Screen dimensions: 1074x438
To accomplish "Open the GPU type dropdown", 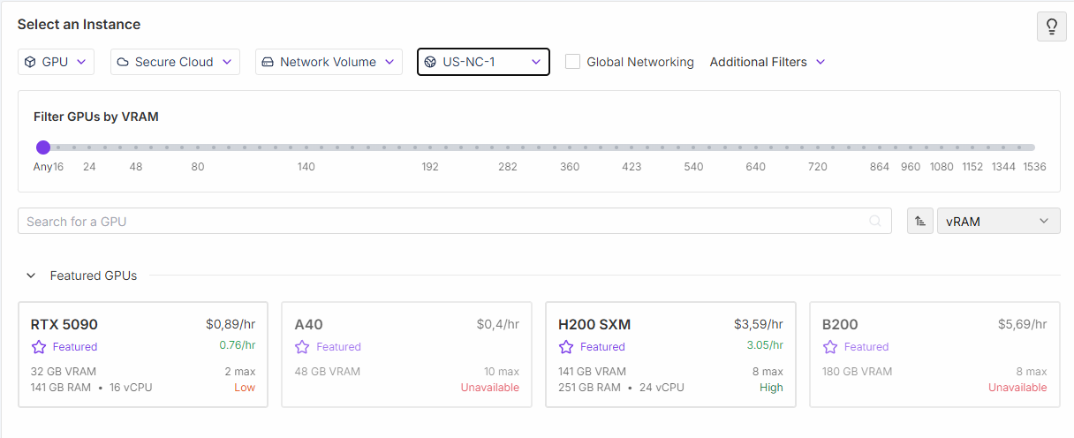I will [56, 62].
